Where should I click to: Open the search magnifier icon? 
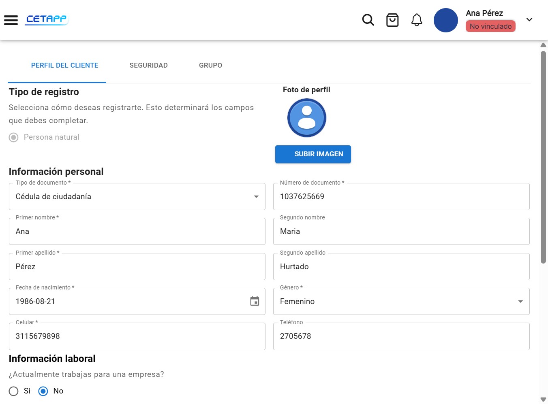[x=368, y=20]
